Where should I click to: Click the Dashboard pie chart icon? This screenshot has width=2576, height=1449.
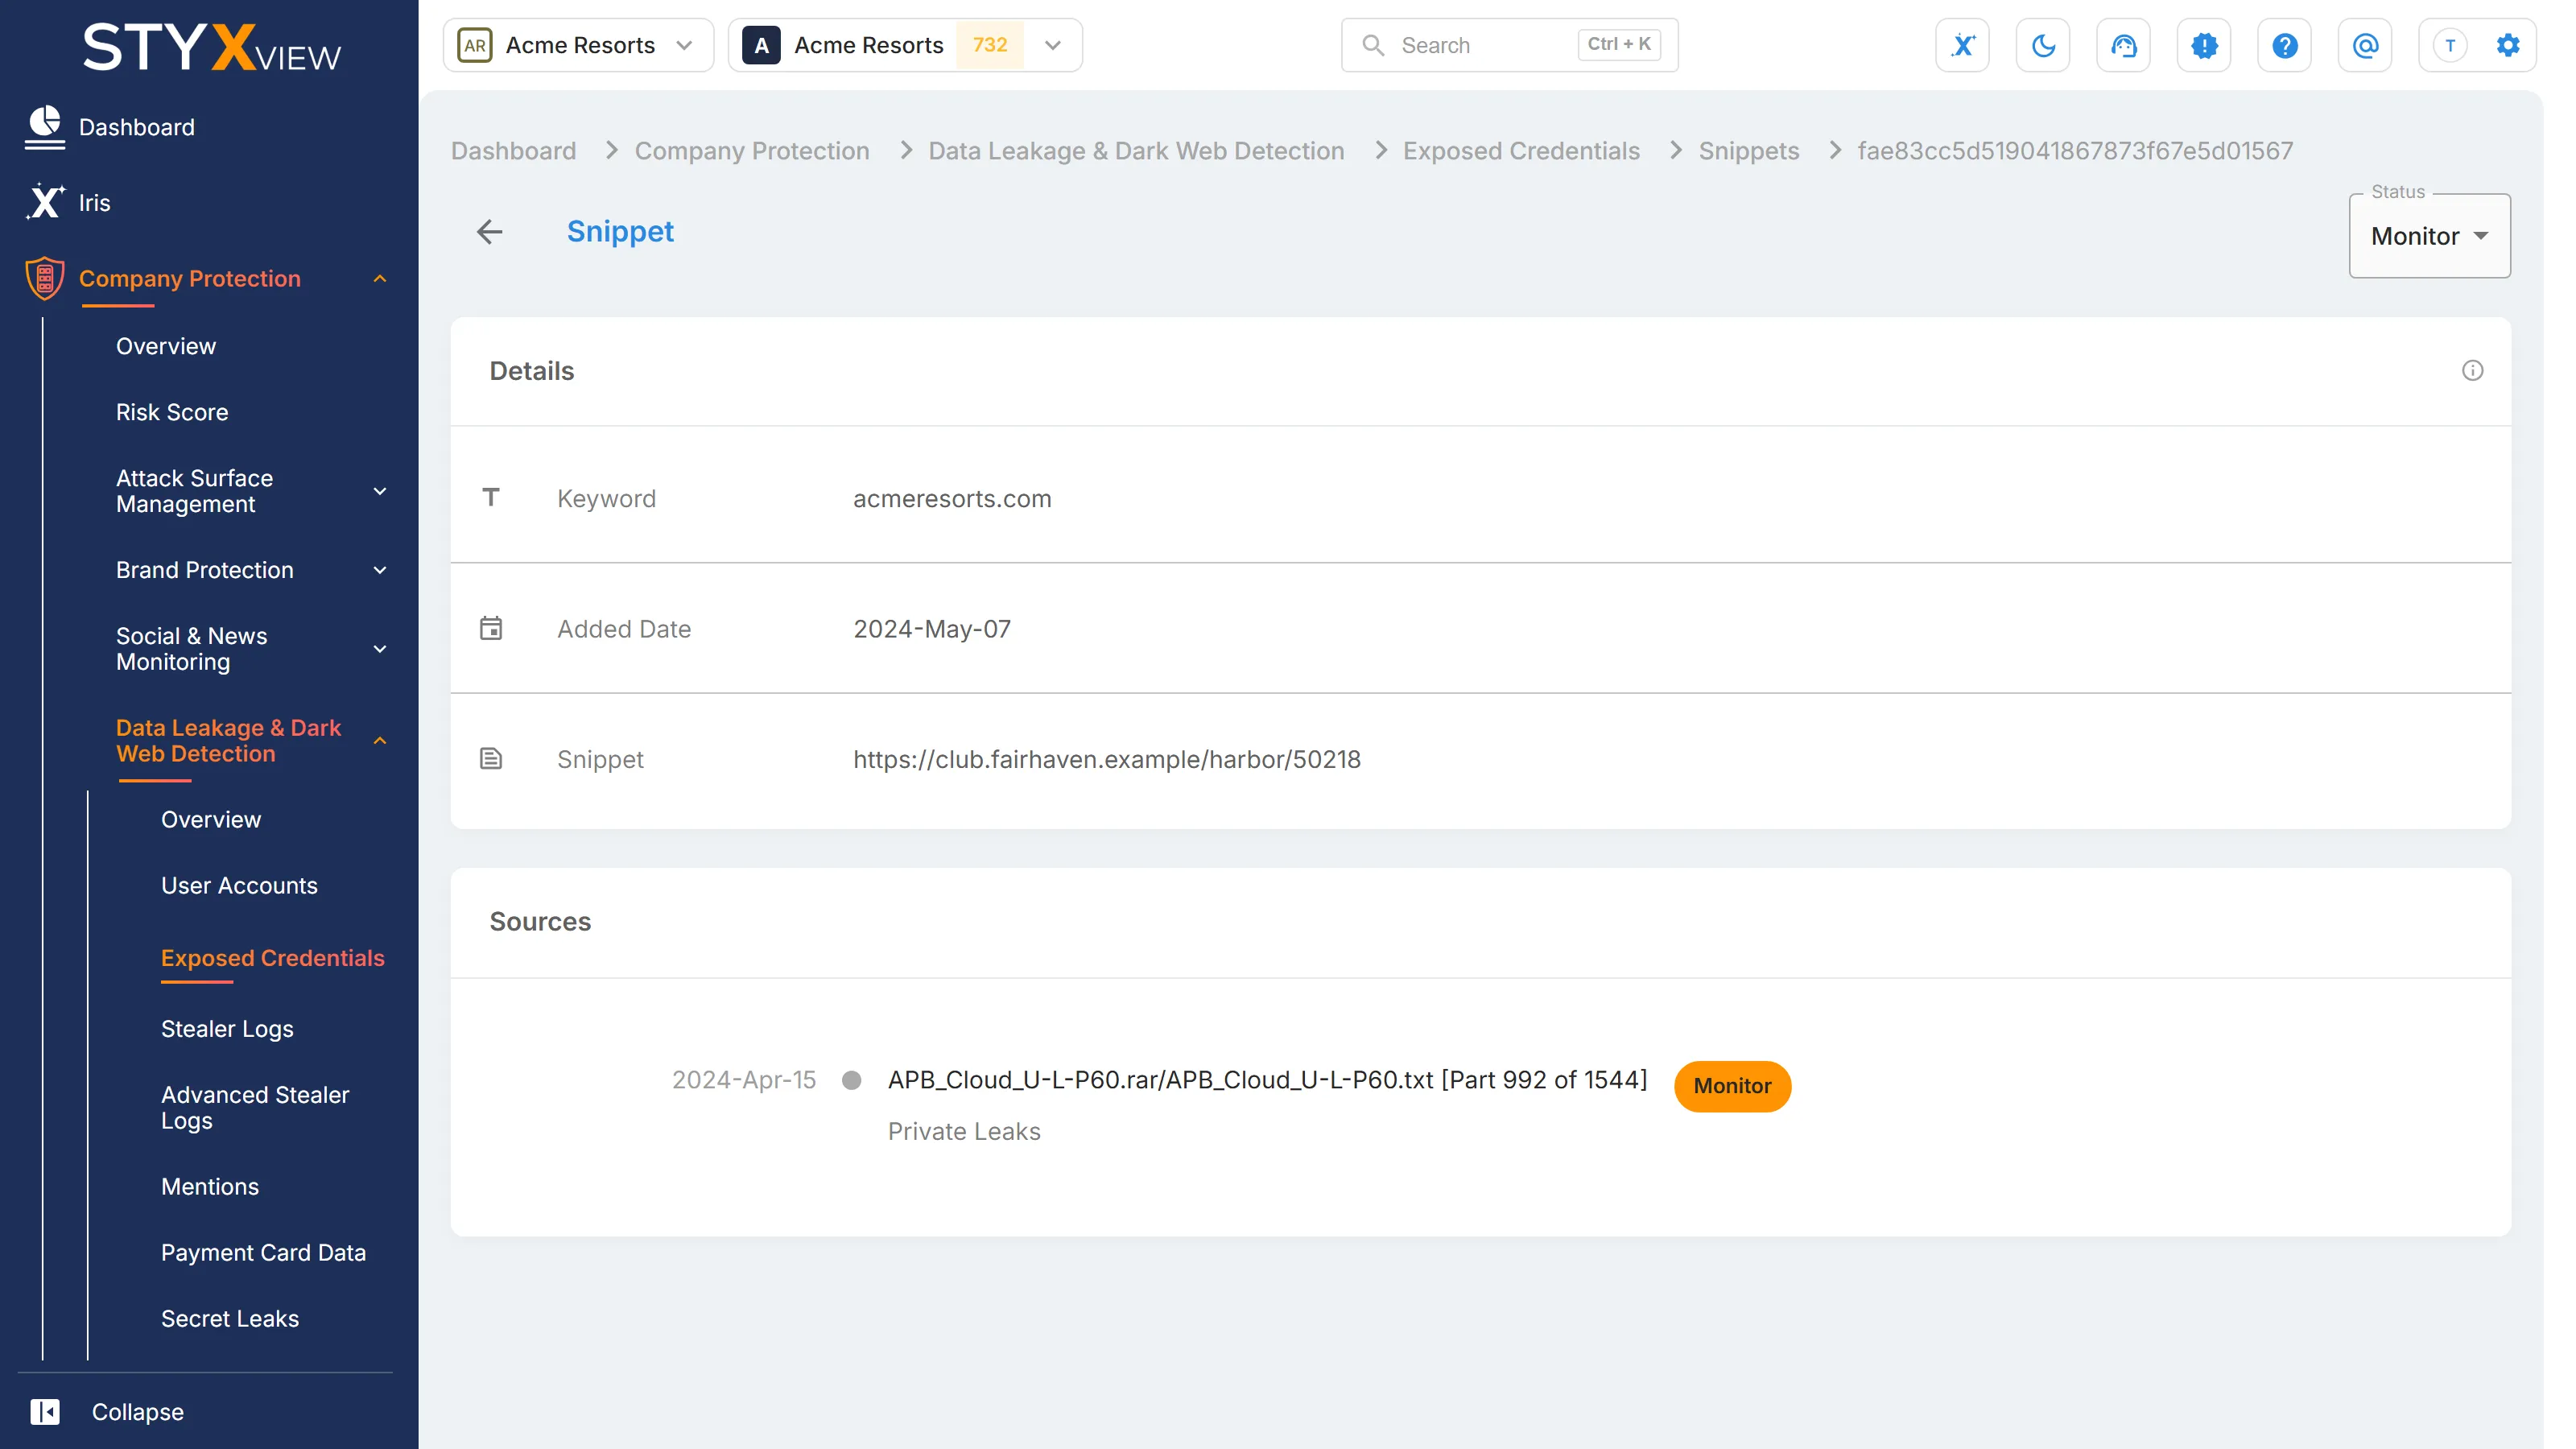pyautogui.click(x=45, y=127)
